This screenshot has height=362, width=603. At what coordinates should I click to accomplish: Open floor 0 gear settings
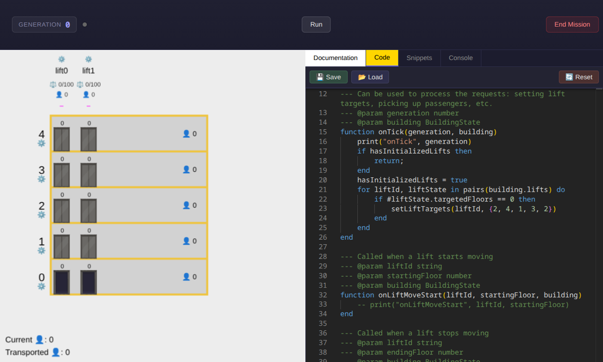pos(42,286)
